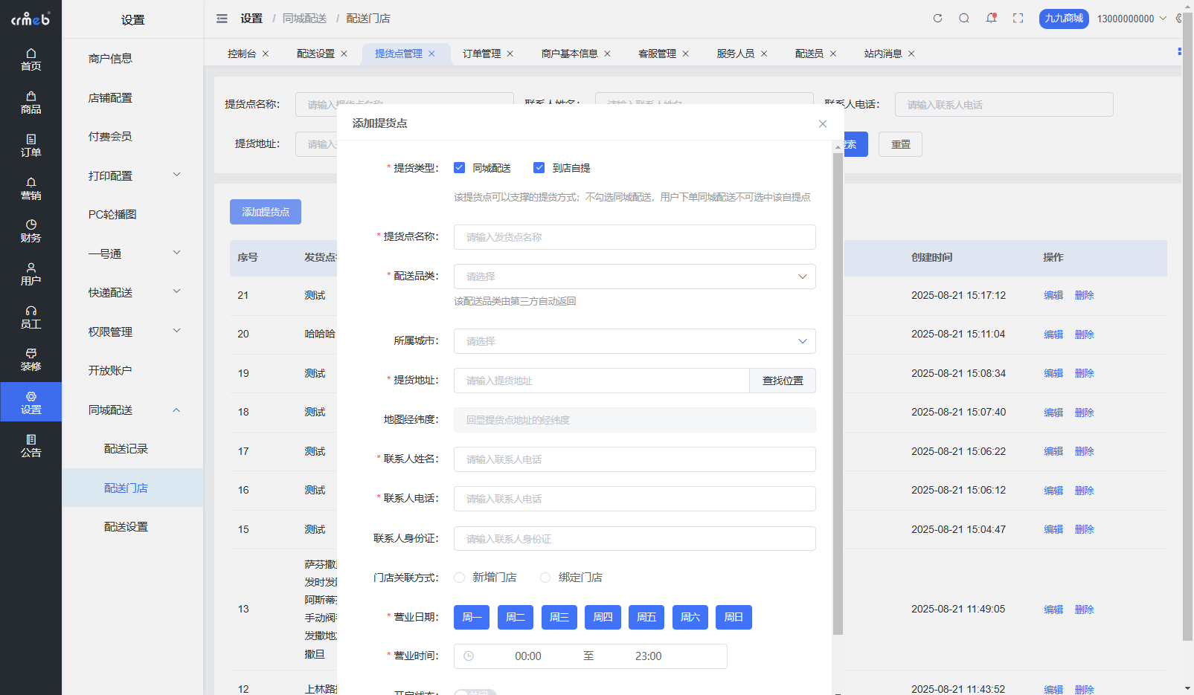The width and height of the screenshot is (1194, 695).
Task: Select the 绑定门店 radio option
Action: tap(545, 578)
